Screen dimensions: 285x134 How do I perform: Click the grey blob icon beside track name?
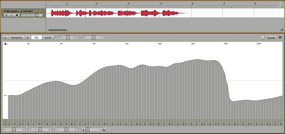36,11
